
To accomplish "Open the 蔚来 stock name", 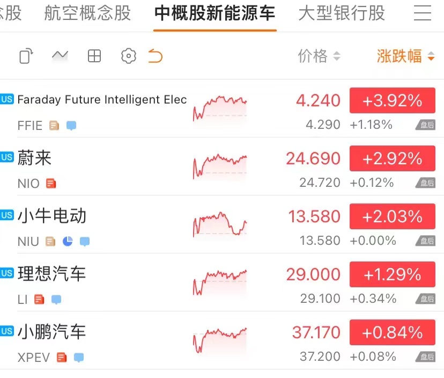I will coord(34,158).
